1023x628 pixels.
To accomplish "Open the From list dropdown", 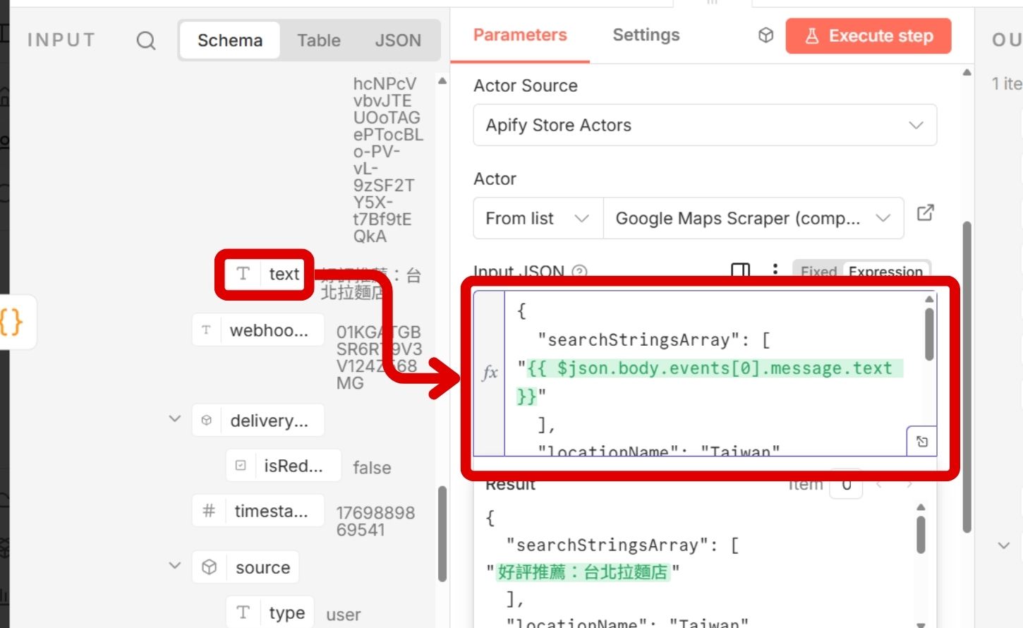I will [x=538, y=219].
